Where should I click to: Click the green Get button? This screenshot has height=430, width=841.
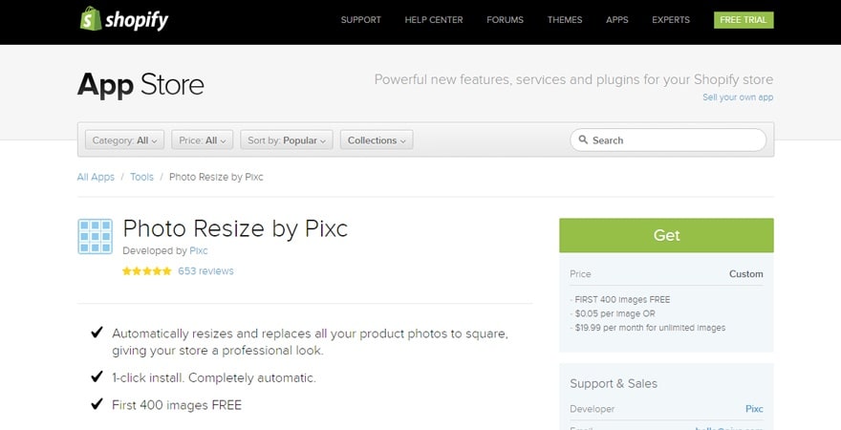pos(666,235)
